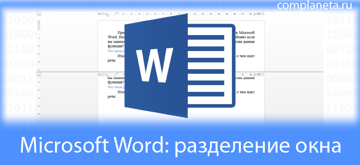This screenshot has height=165, width=360.
Task: Select the left indent marker on the upper ruler
Action: pos(108,16)
